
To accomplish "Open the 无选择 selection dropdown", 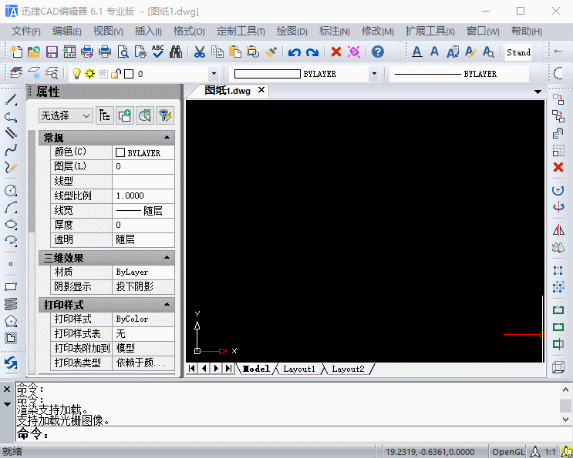I will (66, 115).
